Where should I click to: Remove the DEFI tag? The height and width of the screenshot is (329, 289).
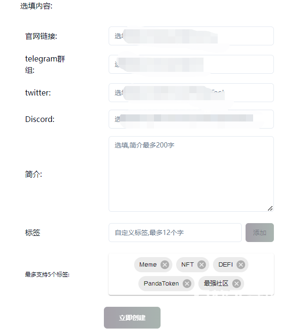tap(241, 265)
